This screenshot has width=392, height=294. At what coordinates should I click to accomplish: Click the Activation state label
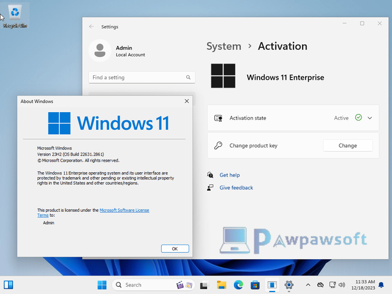click(x=247, y=118)
